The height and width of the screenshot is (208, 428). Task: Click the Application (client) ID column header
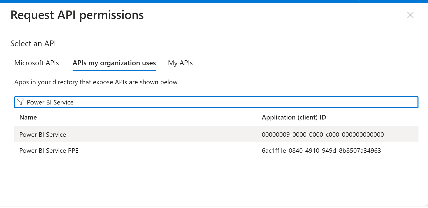294,117
